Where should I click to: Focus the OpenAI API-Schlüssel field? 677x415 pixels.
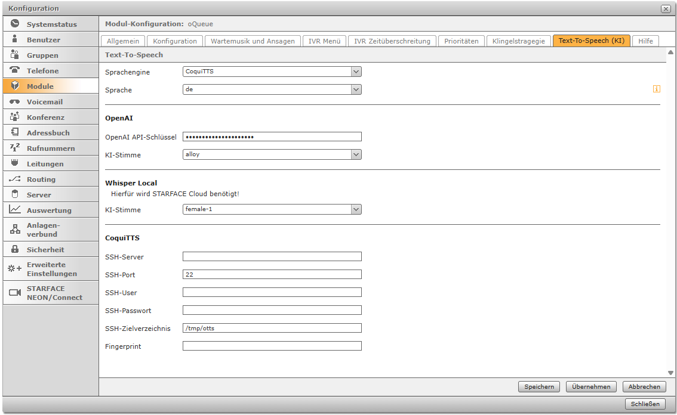272,137
